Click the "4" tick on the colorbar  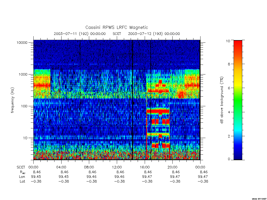click(229, 112)
